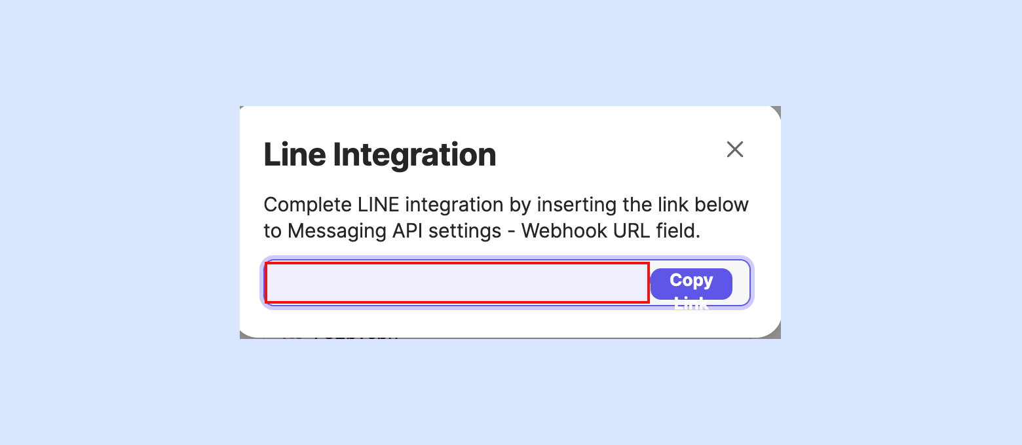Close the Line Integration dialog
Viewport: 1022px width, 445px height.
coord(735,149)
